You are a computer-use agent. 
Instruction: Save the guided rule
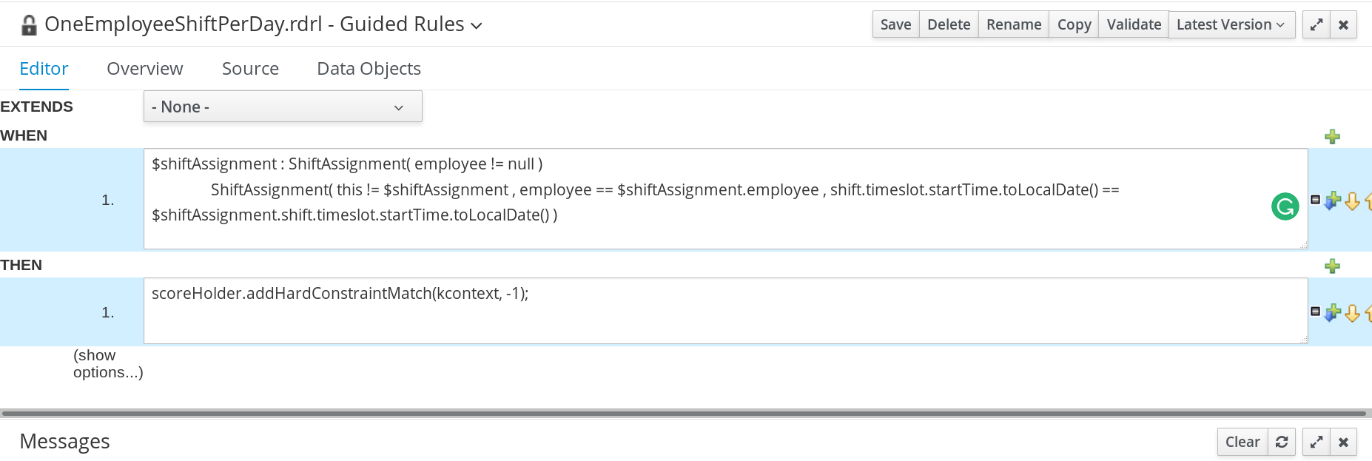895,24
